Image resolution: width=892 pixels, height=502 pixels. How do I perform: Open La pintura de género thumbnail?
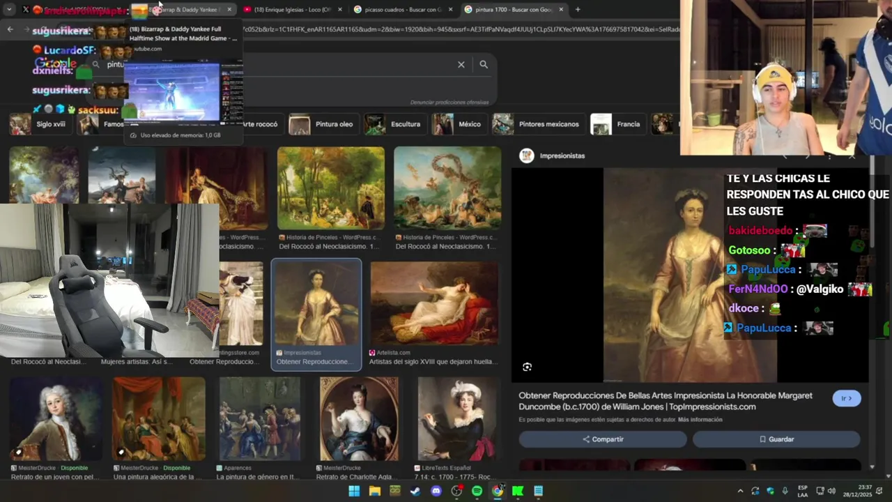point(260,419)
